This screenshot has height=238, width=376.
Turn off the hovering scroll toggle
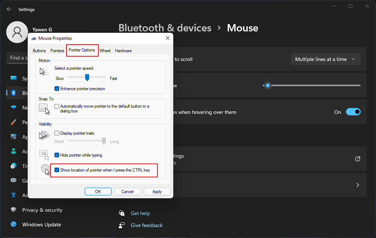(x=353, y=112)
